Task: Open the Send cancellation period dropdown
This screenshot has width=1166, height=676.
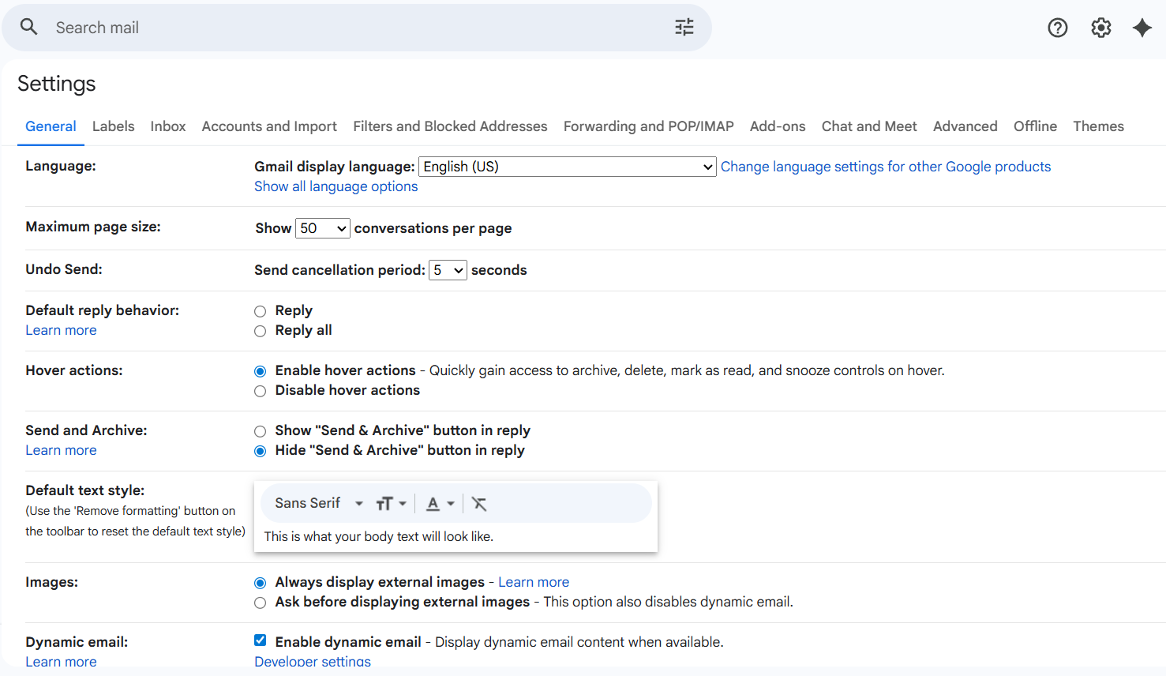Action: [448, 269]
